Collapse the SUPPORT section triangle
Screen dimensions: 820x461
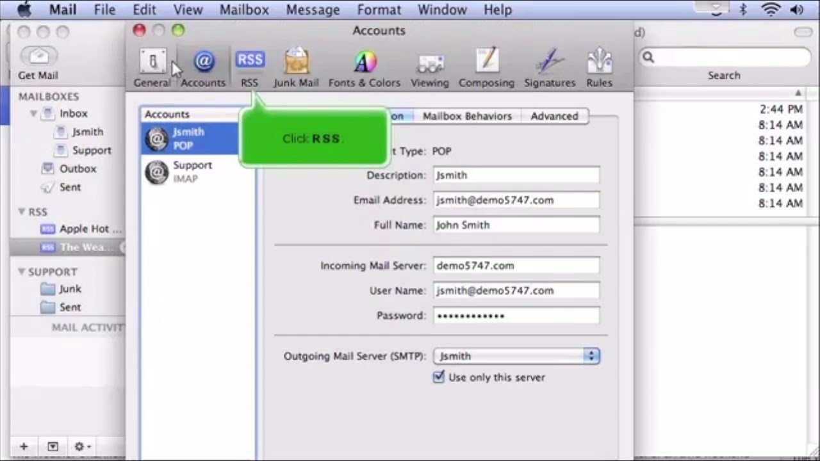click(22, 271)
